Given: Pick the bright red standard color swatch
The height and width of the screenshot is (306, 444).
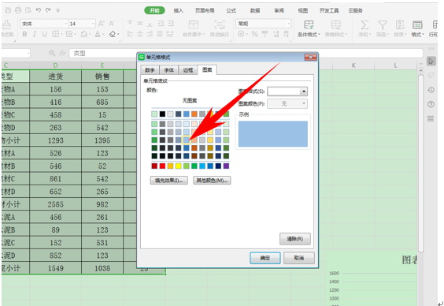Looking at the screenshot, I should (x=162, y=166).
